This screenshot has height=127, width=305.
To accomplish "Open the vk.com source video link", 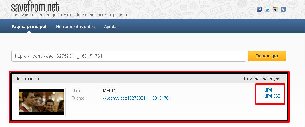I will click(137, 98).
